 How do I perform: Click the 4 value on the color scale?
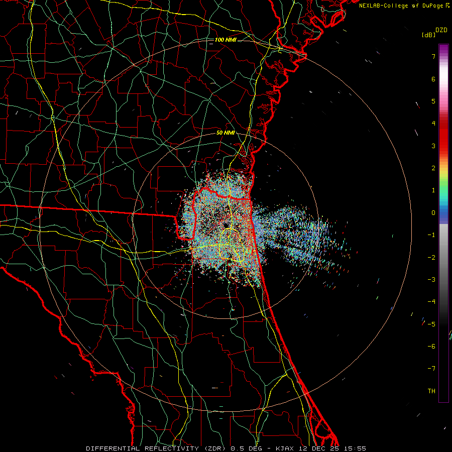point(433,124)
